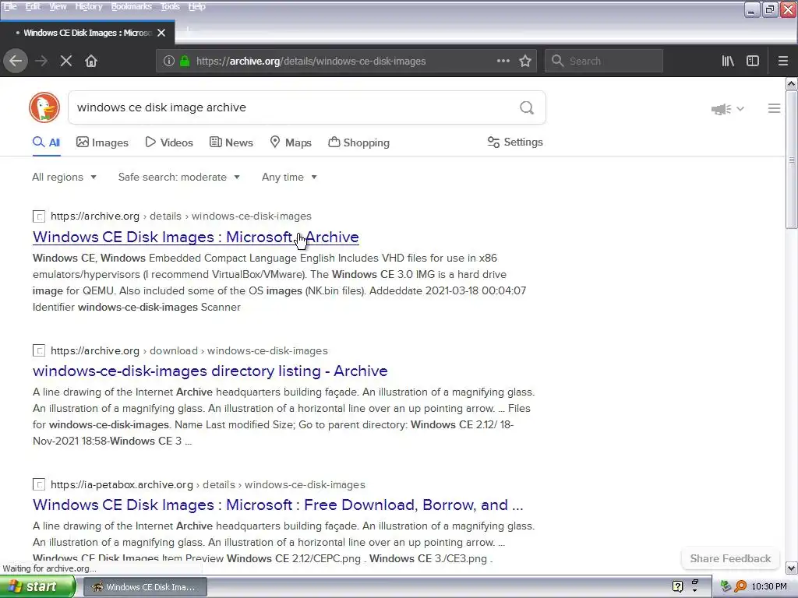Open the View menu
This screenshot has width=798, height=598.
58,6
